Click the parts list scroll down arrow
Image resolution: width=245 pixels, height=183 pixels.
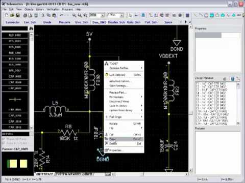click(x=31, y=128)
